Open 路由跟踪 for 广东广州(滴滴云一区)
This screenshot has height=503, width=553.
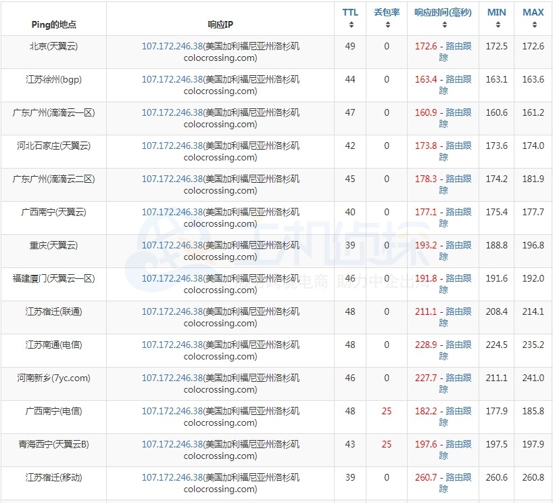(x=458, y=112)
